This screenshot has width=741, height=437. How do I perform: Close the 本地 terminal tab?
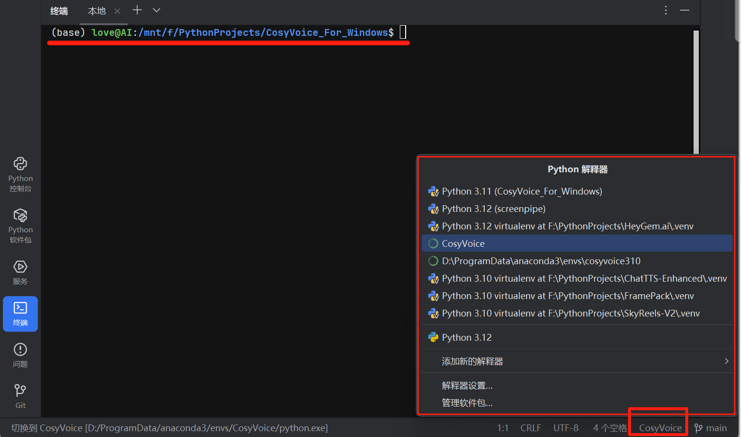[x=117, y=11]
